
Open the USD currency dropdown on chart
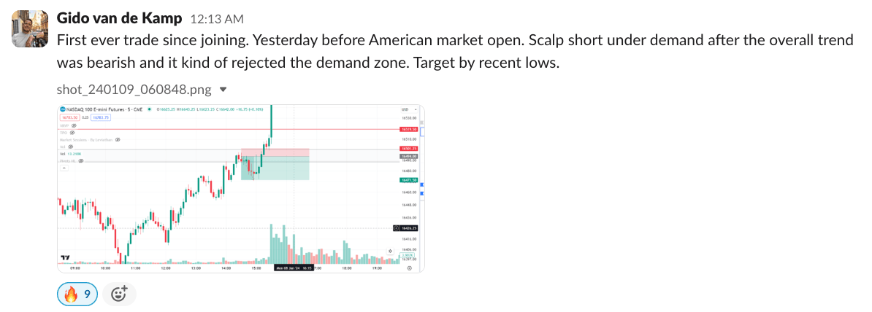[405, 110]
